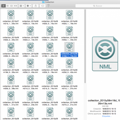Viewport: 120px width, 120px height.
Task: Click the large NML preview thumbnail
Action: (105, 54)
